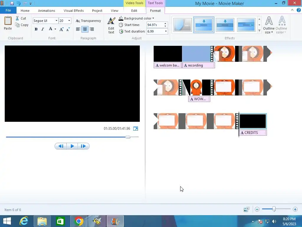The image size is (302, 227).
Task: Increase font size with grow font icon
Action: [x=61, y=29]
